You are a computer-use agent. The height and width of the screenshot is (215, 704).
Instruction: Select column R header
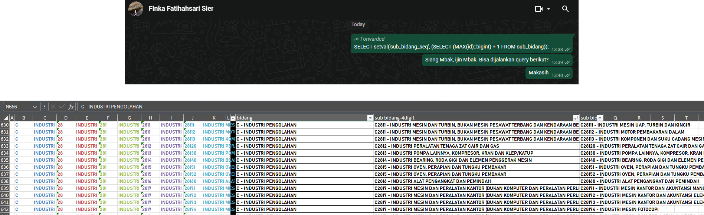[639, 118]
